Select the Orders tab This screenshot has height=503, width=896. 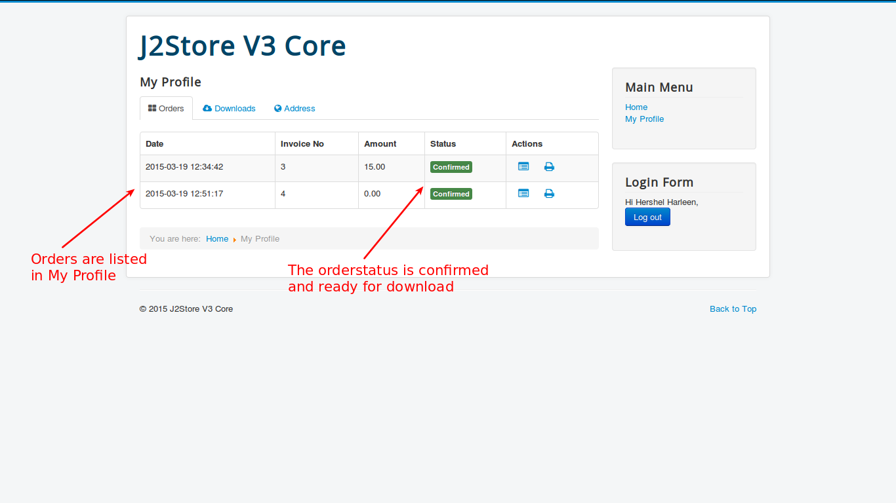coord(166,109)
